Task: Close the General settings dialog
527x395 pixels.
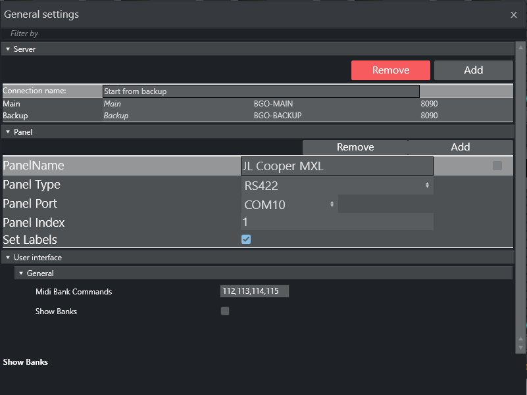Action: pos(514,14)
